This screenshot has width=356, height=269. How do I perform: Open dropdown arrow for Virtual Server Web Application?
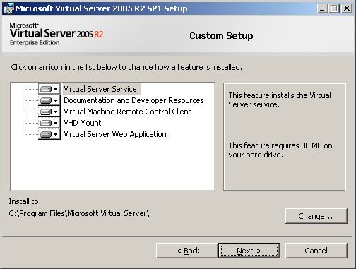click(55, 134)
